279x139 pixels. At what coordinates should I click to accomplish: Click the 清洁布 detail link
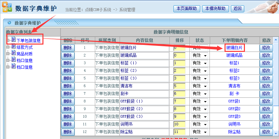pos(234,86)
